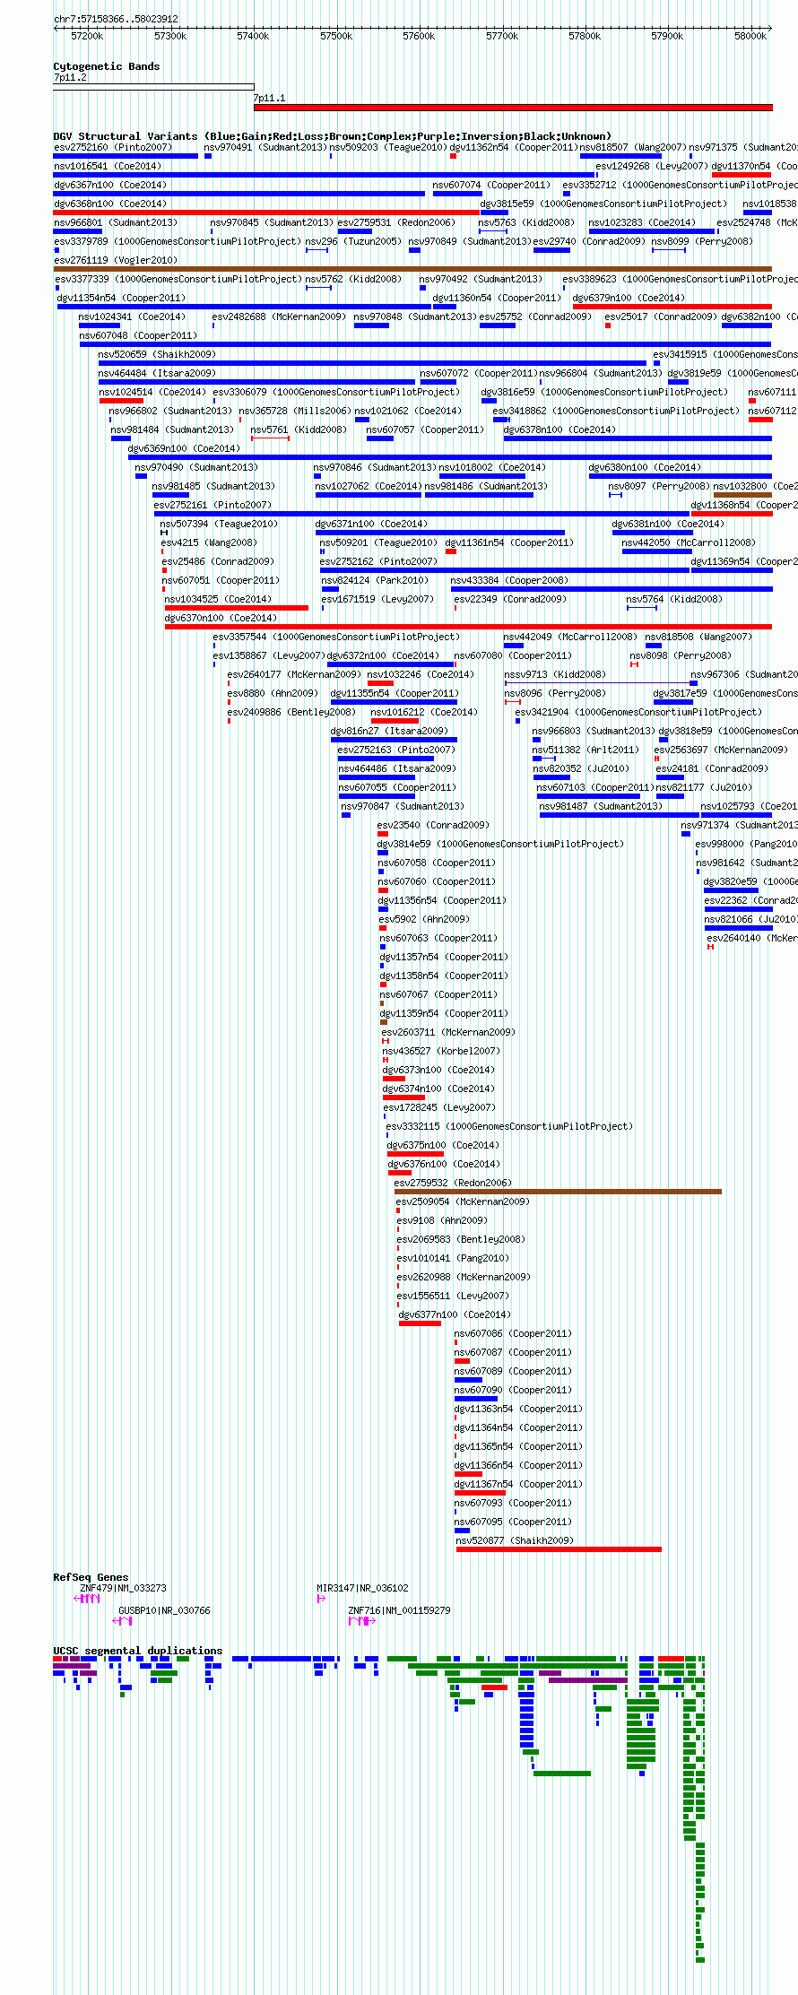Image resolution: width=798 pixels, height=1995 pixels.
Task: Open variant dgv6378n100 (Coe2014)
Action: pos(559,429)
